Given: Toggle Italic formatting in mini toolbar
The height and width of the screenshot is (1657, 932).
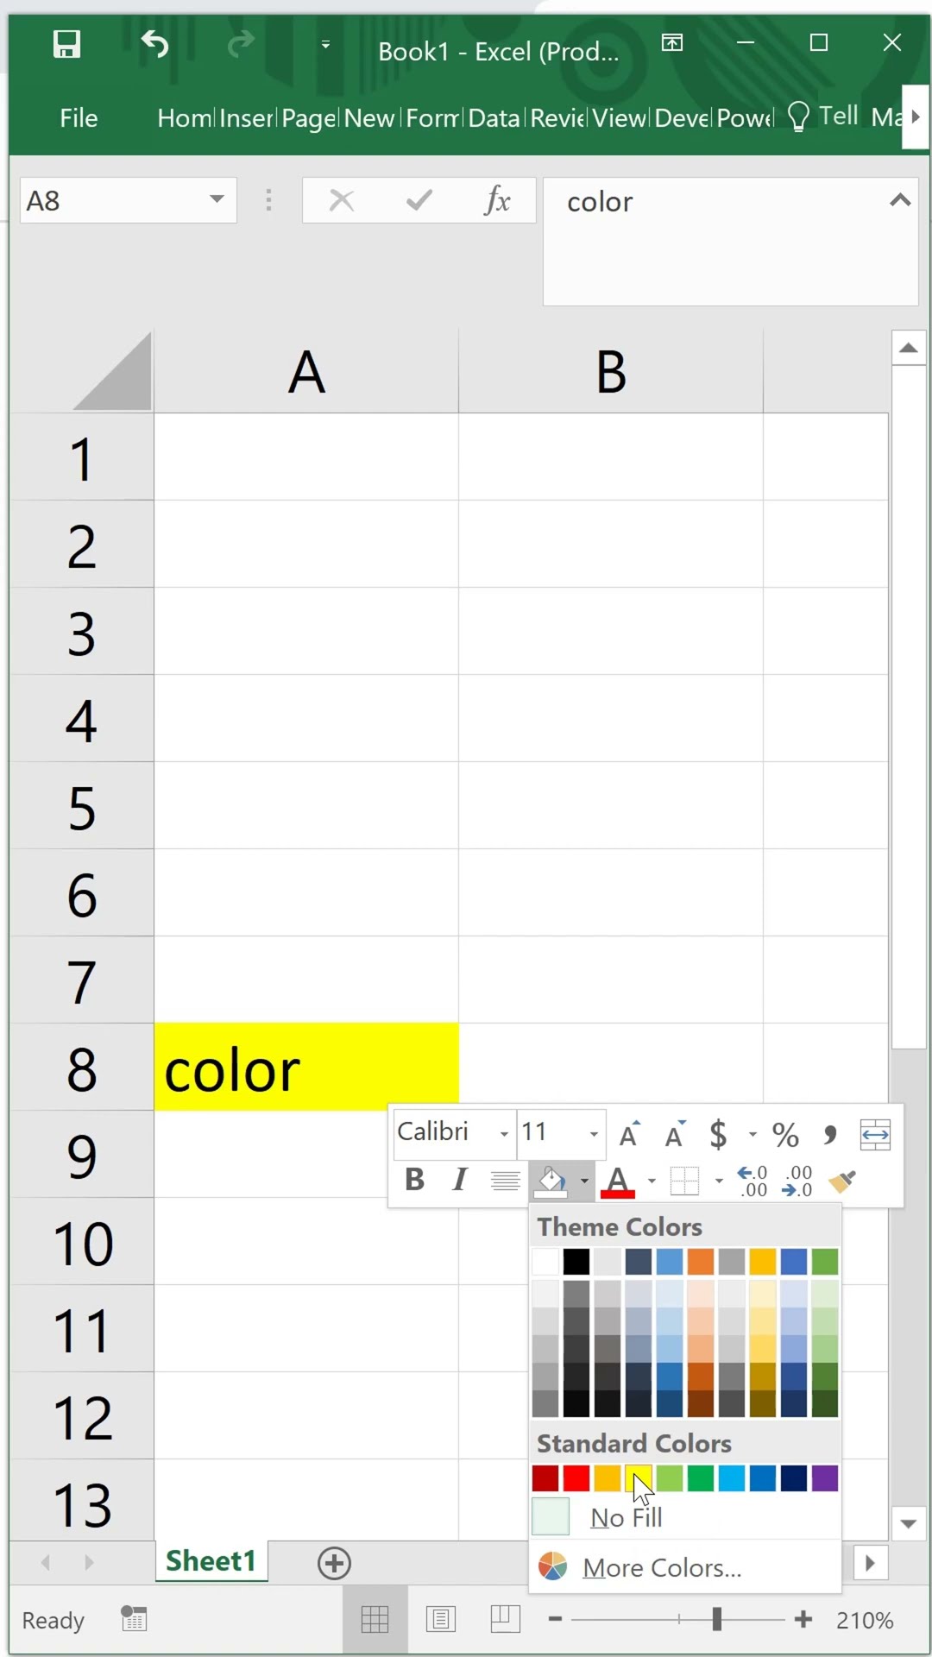Looking at the screenshot, I should point(460,1179).
